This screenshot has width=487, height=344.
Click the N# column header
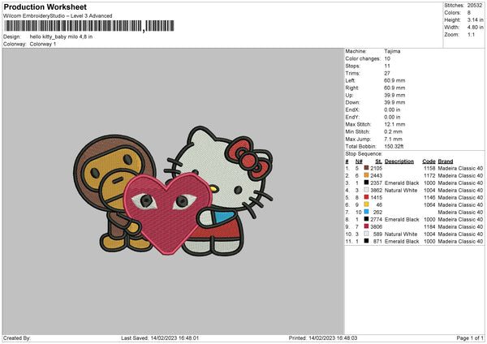coord(356,161)
